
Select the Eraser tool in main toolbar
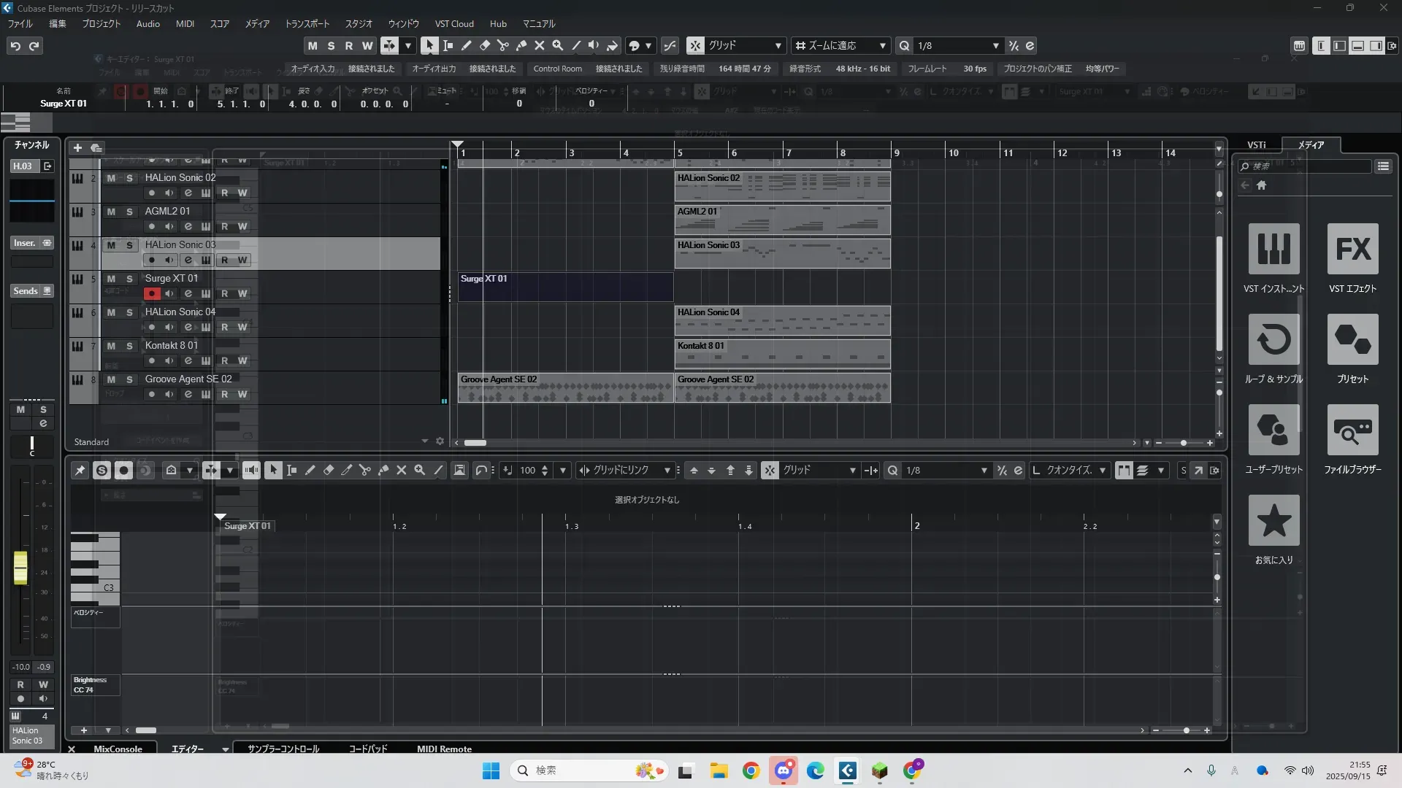point(485,45)
